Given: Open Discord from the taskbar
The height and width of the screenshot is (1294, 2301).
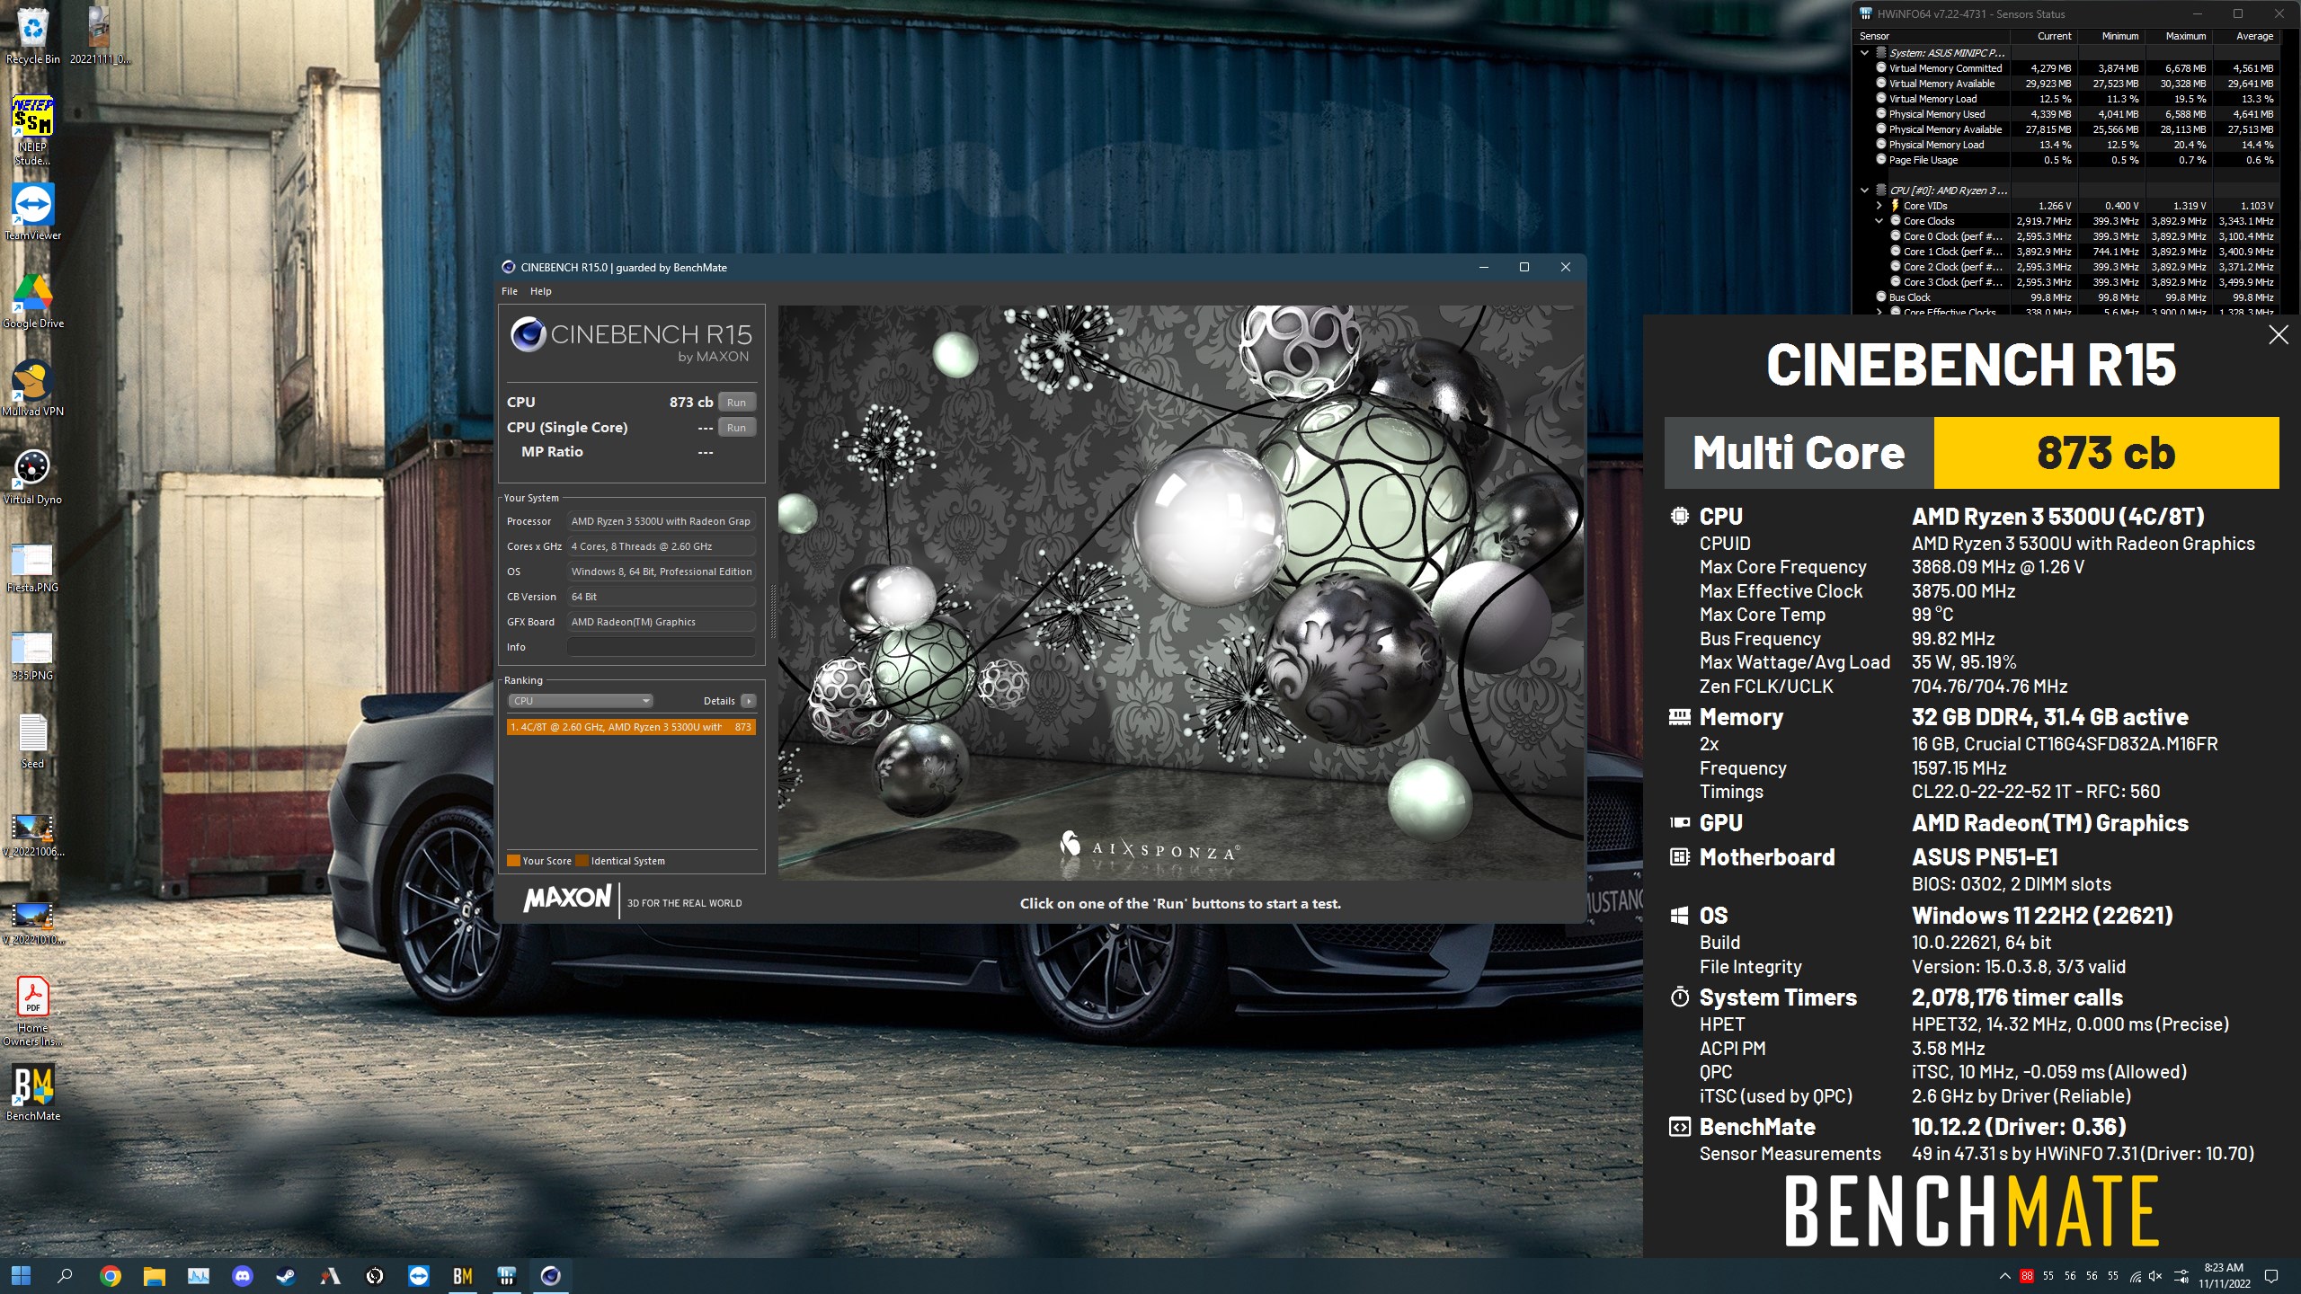Looking at the screenshot, I should (243, 1275).
